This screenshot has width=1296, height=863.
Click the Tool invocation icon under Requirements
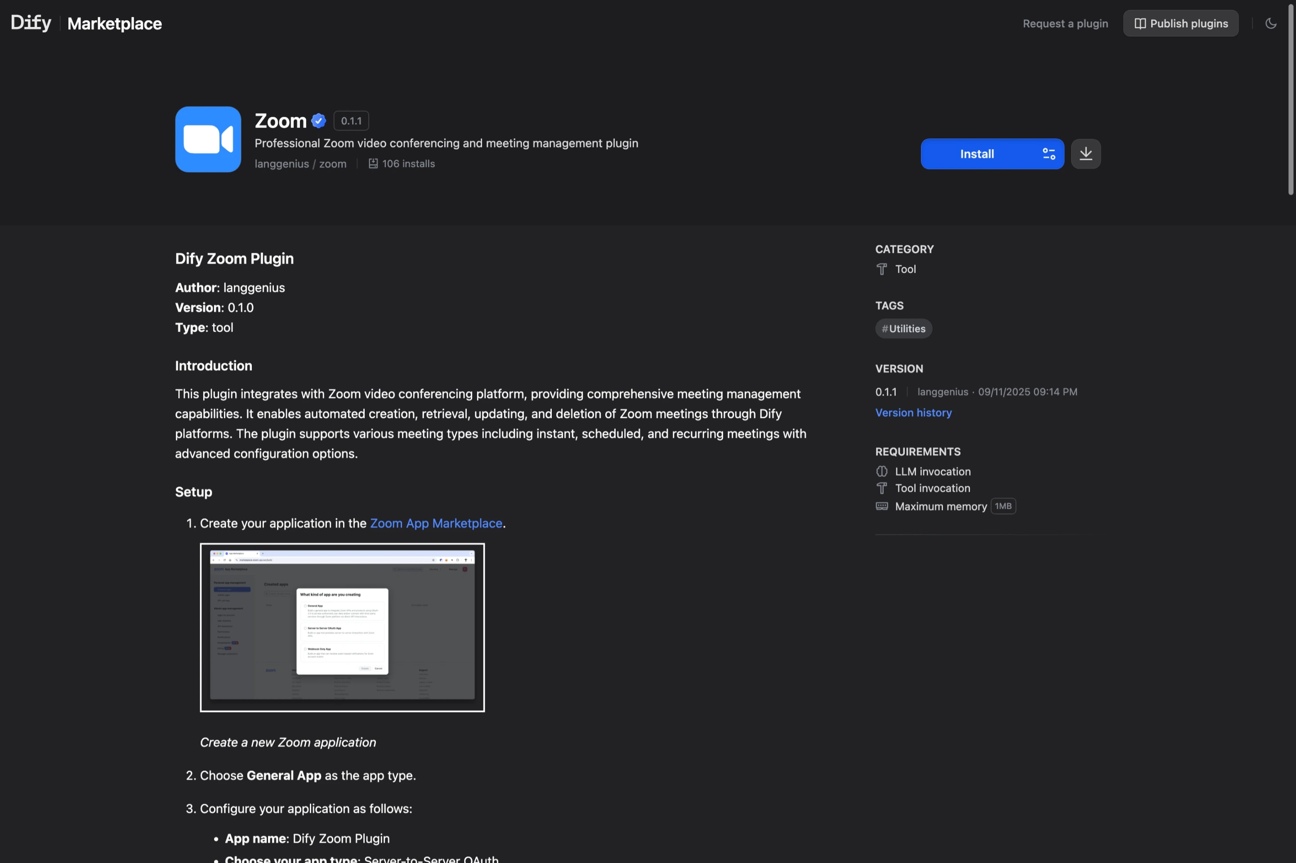click(881, 488)
